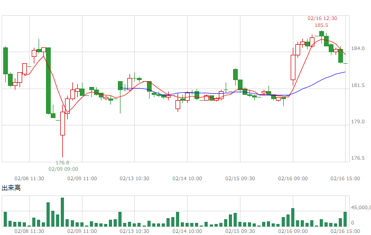Click 02/13 10:30 label below the volume chart
371x235 pixels.
(134, 231)
